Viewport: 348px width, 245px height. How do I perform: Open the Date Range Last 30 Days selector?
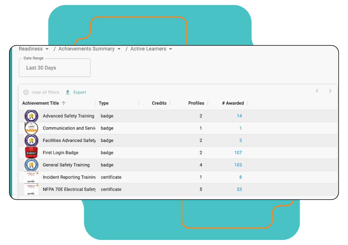pyautogui.click(x=55, y=68)
